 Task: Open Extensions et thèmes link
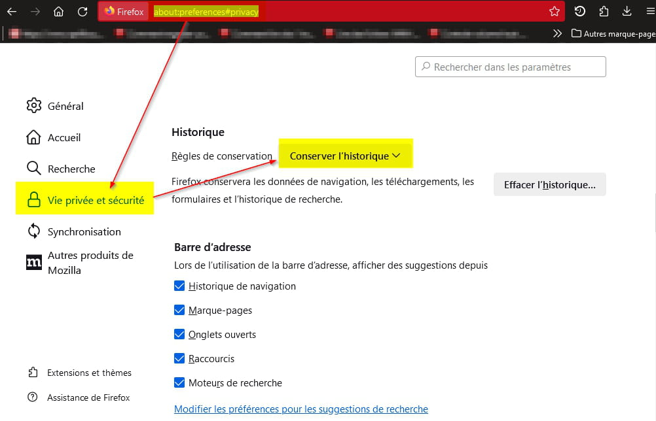pos(79,373)
